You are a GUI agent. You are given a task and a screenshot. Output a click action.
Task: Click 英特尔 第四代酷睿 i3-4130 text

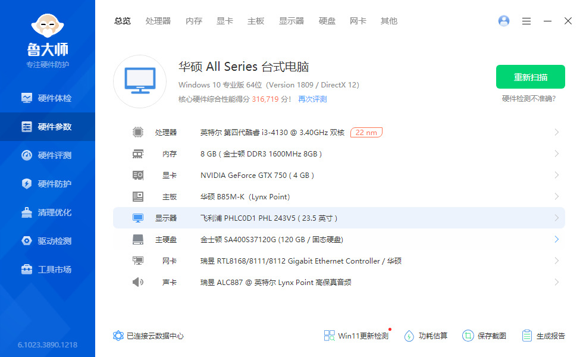tap(272, 132)
